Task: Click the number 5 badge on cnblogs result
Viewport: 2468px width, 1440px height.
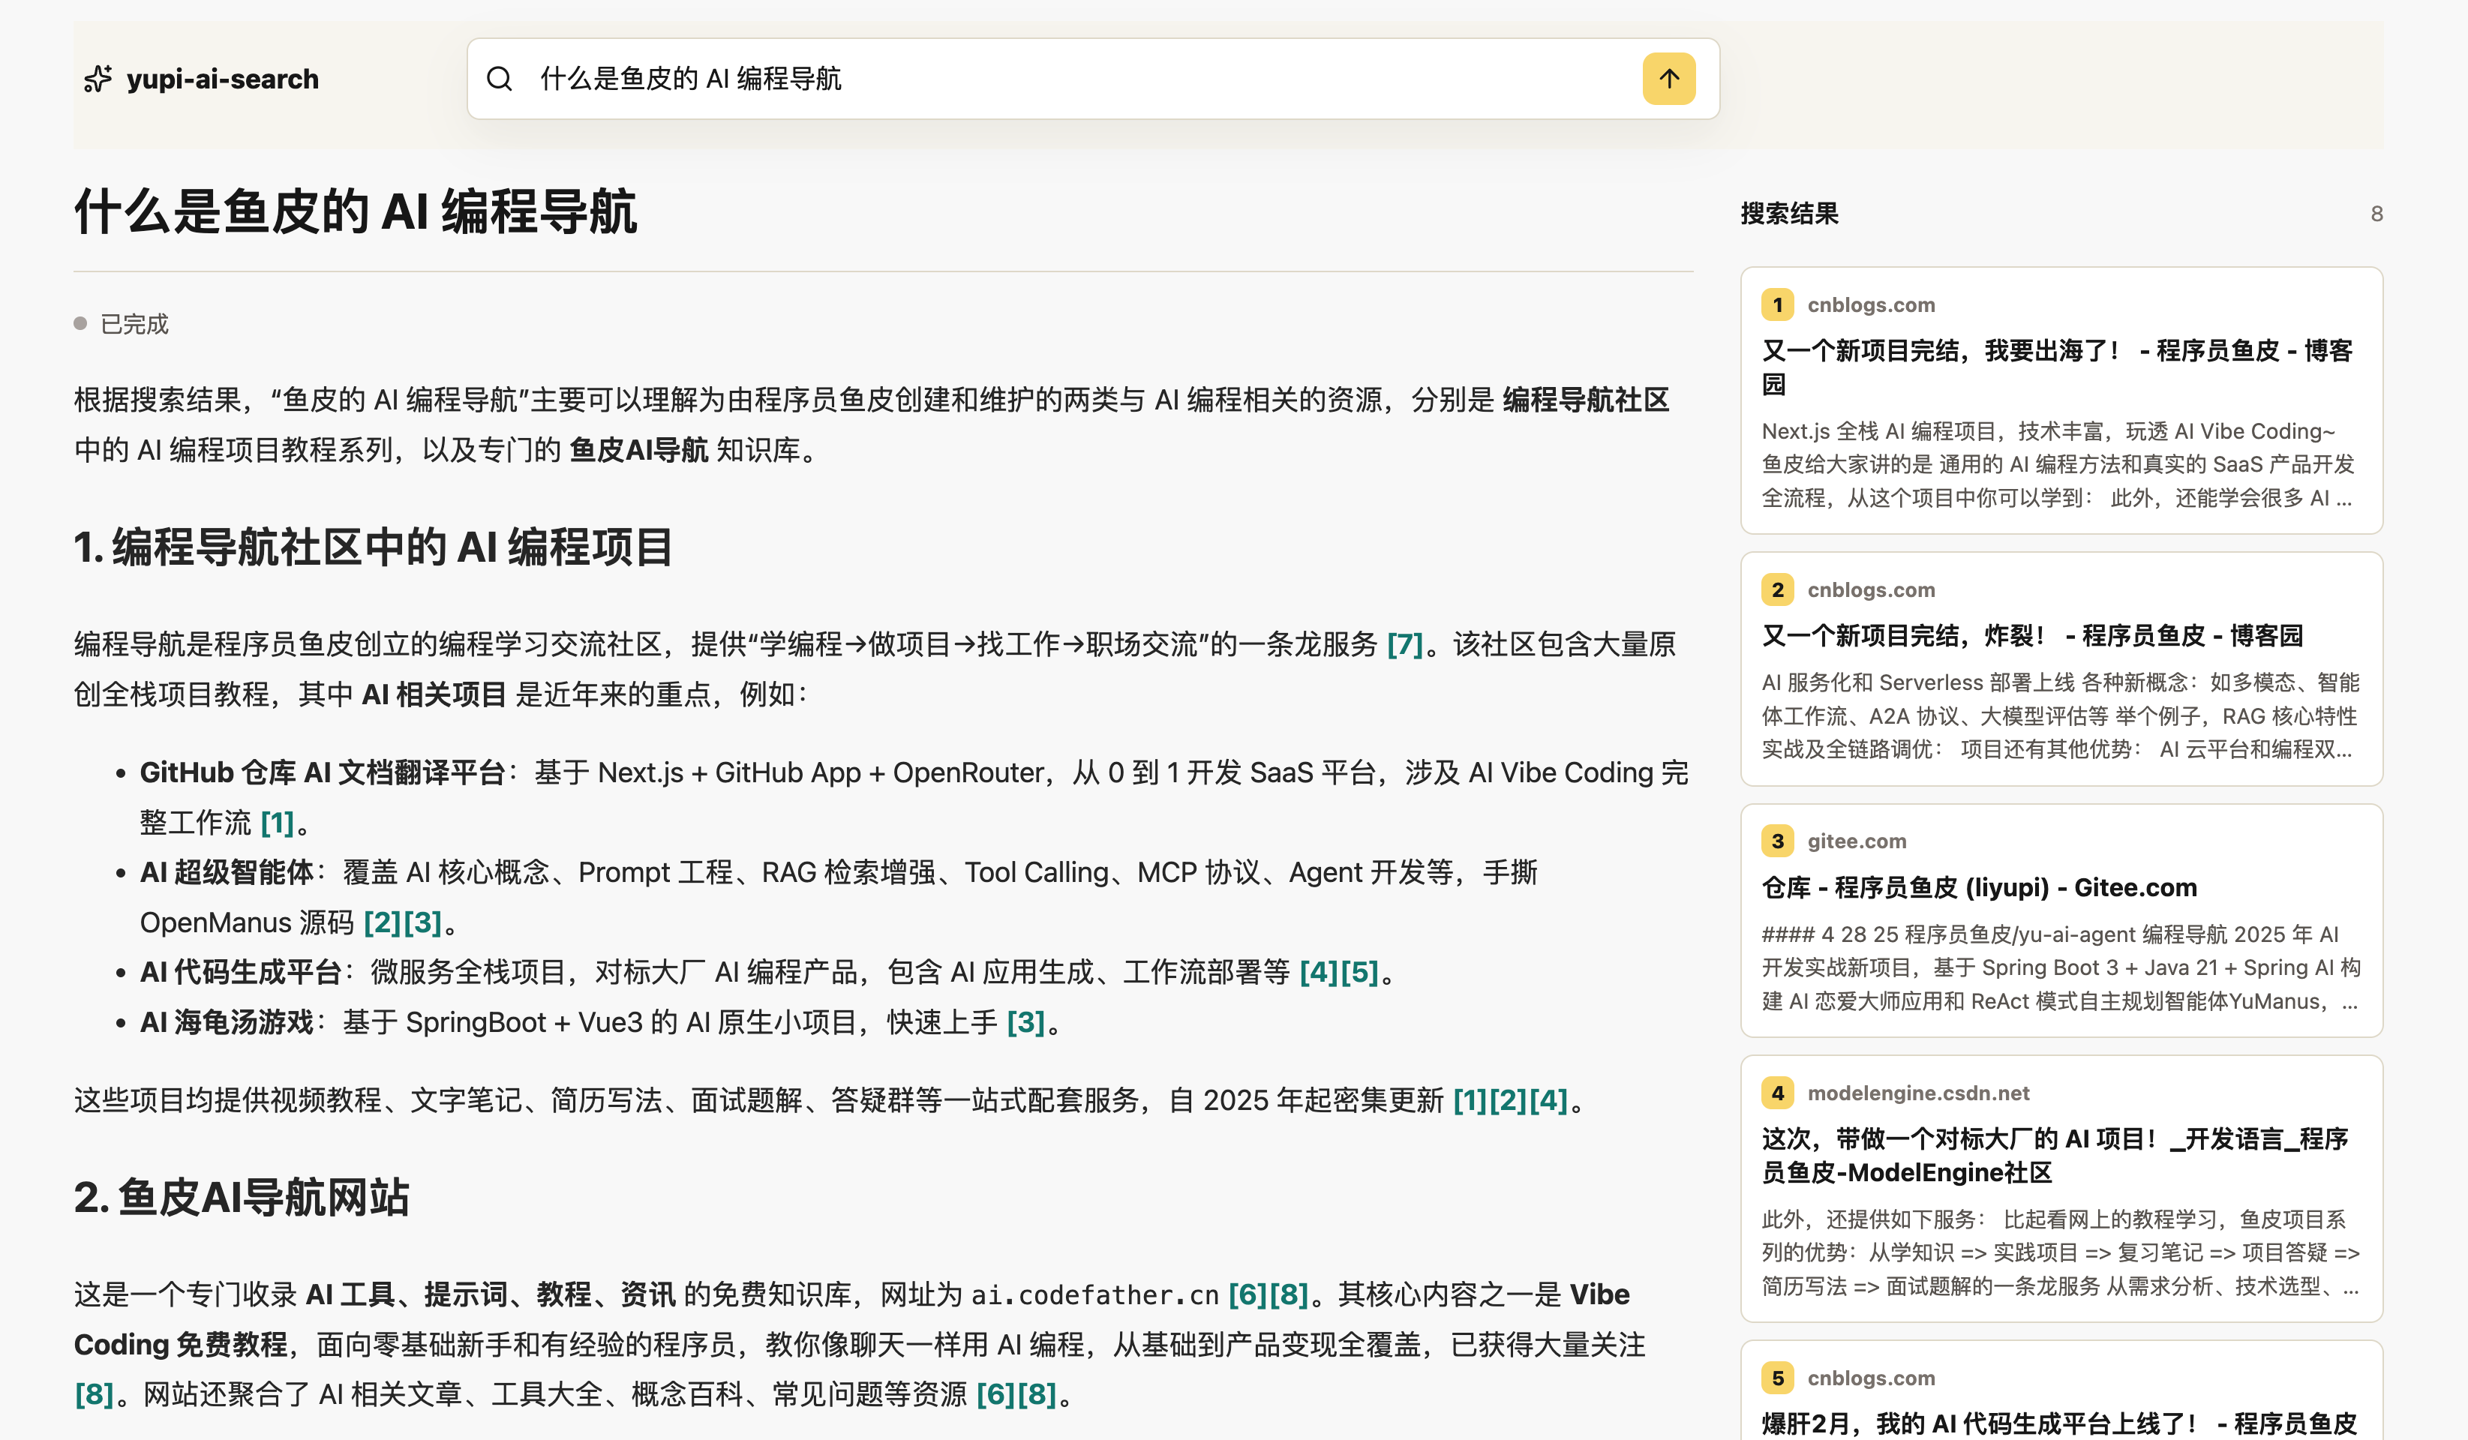Action: tap(1778, 1377)
